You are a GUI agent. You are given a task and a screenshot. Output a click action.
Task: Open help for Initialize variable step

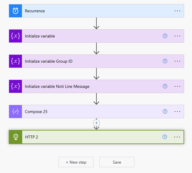[165, 36]
